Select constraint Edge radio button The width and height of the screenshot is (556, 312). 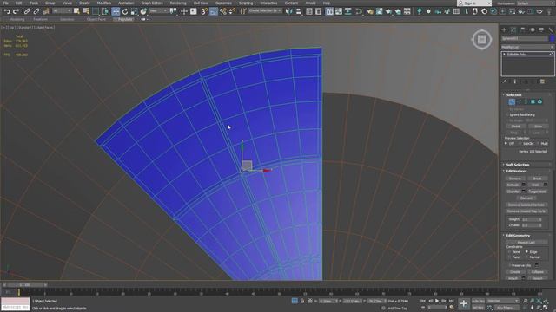pos(527,252)
